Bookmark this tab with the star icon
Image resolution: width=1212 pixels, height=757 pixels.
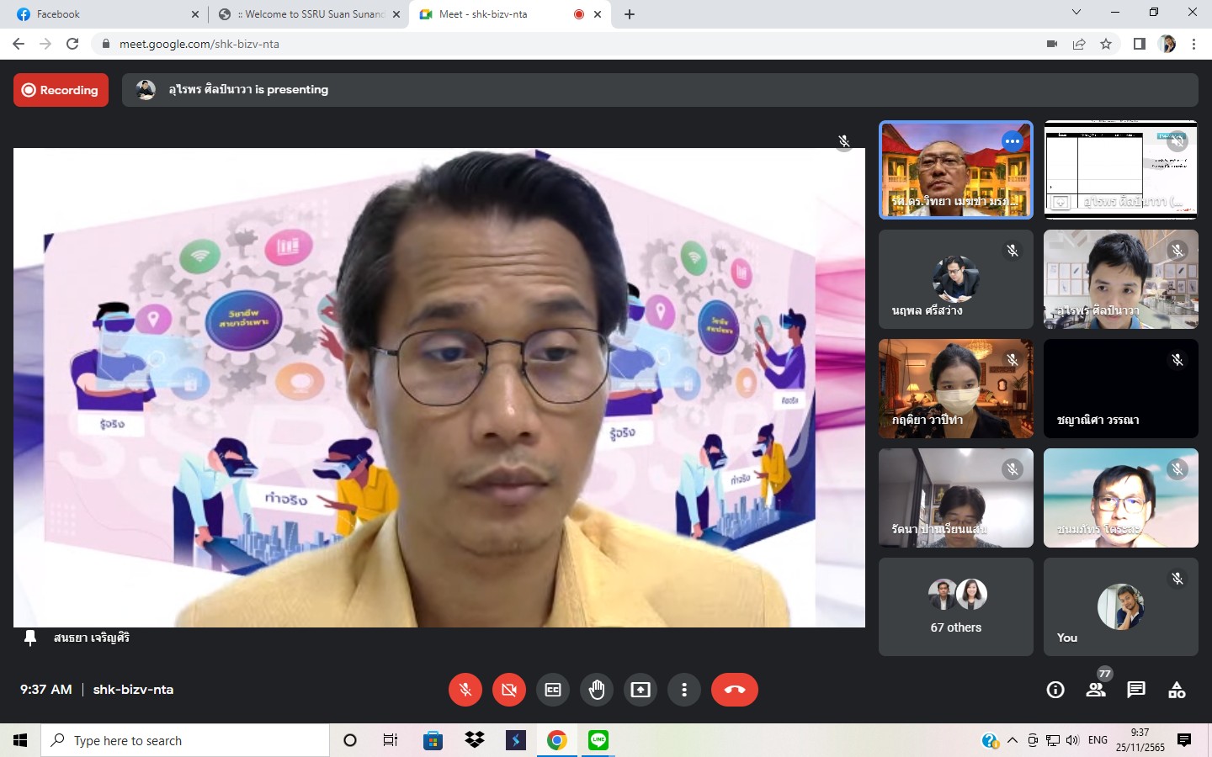coord(1106,44)
